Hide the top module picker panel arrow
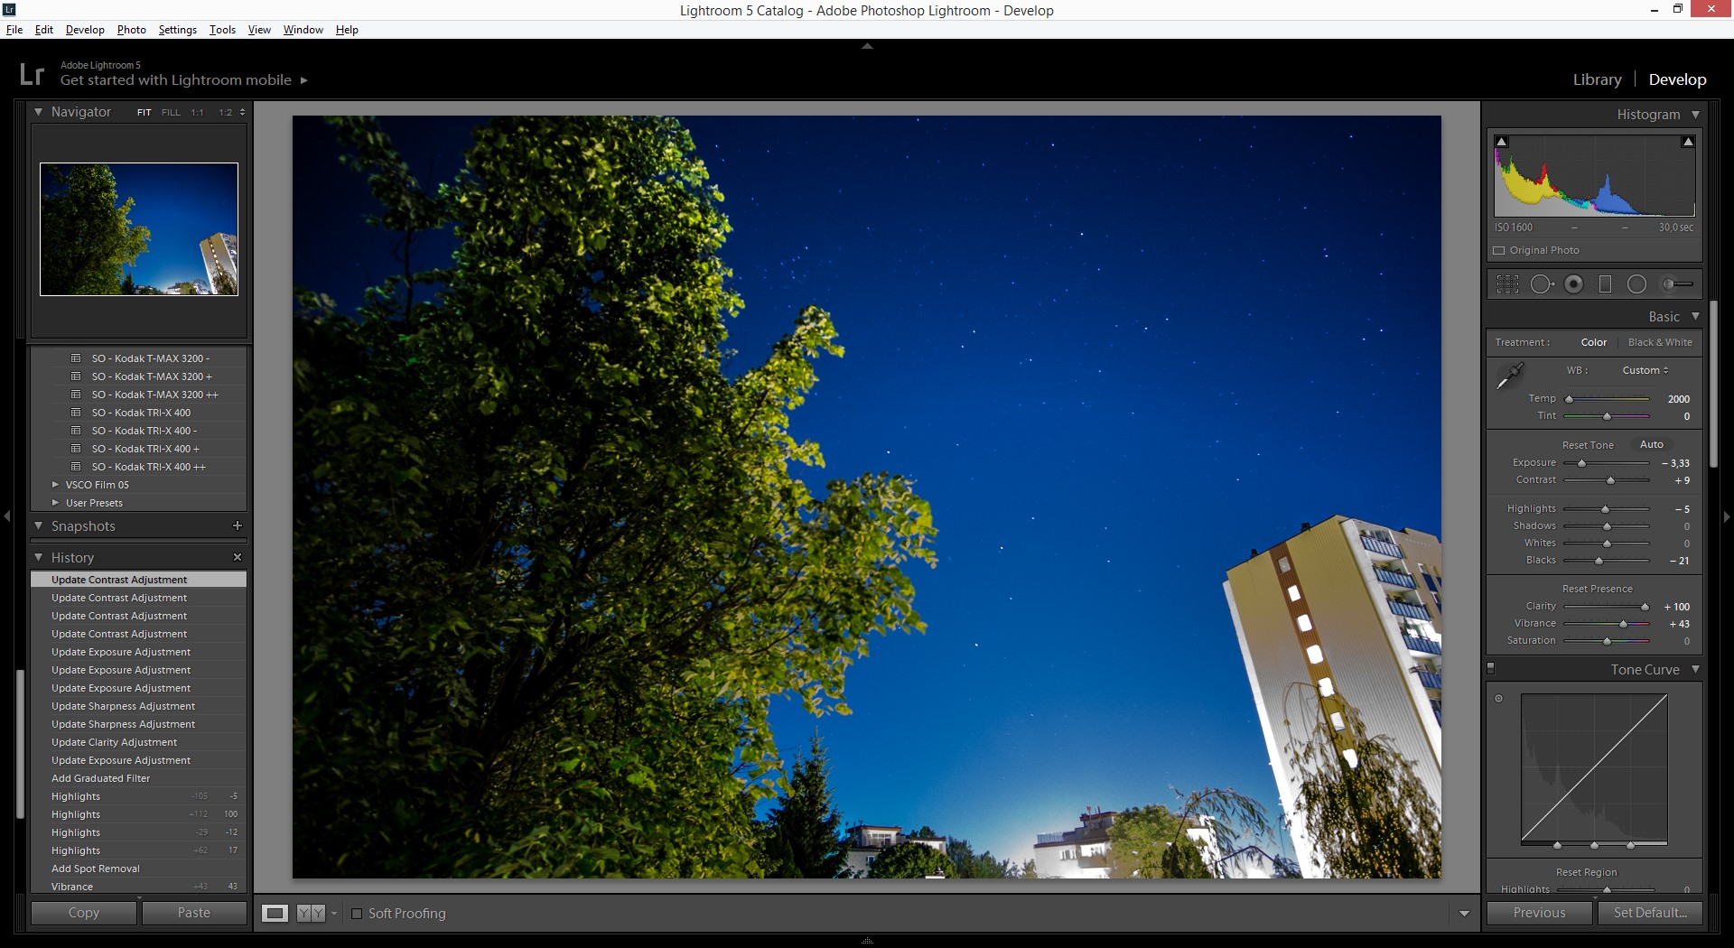 coord(867,45)
